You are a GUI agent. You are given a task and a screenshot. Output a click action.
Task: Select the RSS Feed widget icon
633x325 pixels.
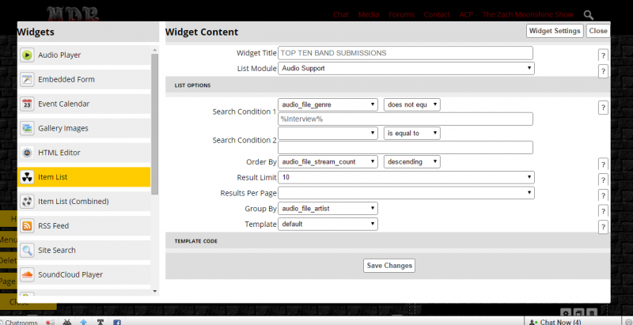coord(27,226)
